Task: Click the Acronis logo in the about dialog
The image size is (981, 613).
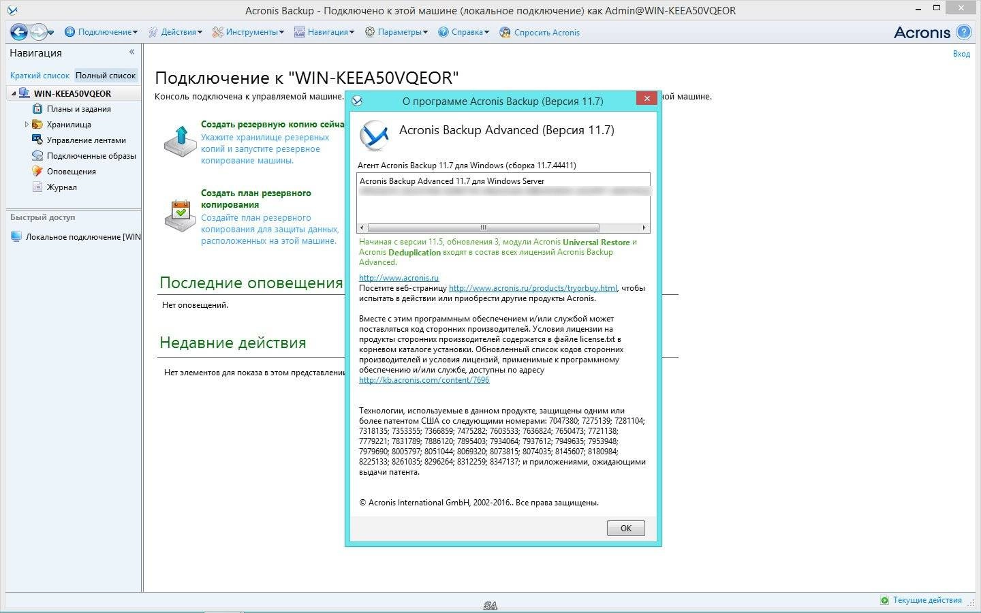Action: click(374, 135)
